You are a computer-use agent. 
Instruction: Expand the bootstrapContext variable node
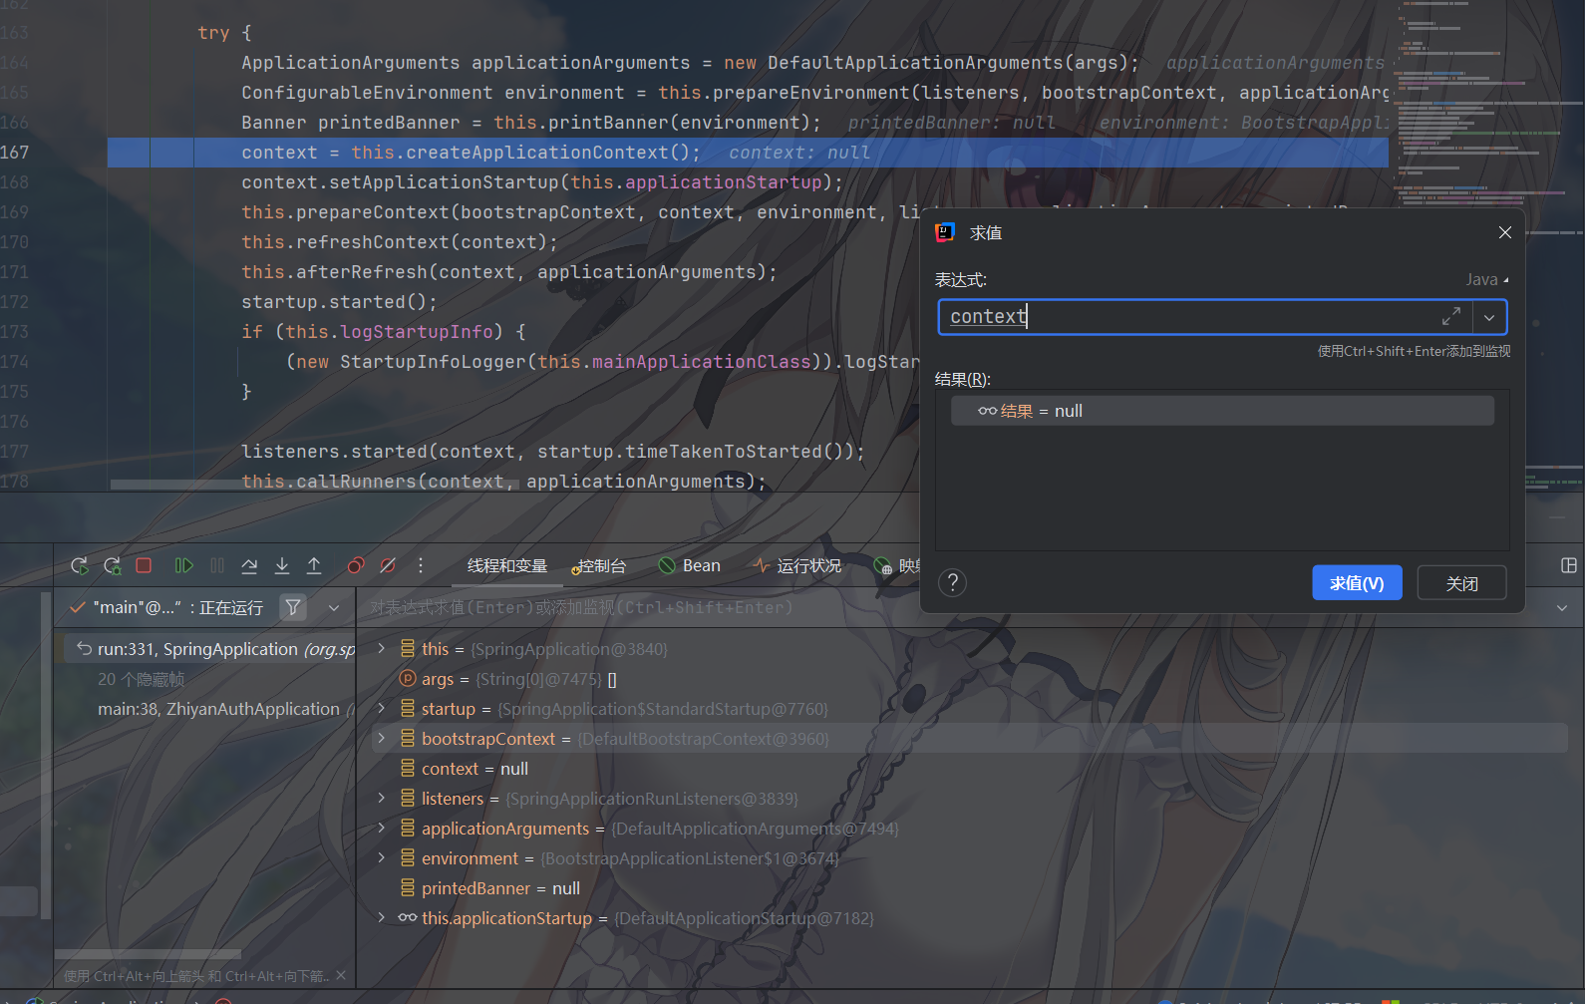click(381, 739)
